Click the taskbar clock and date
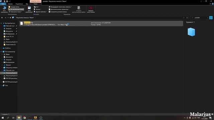 204,118
